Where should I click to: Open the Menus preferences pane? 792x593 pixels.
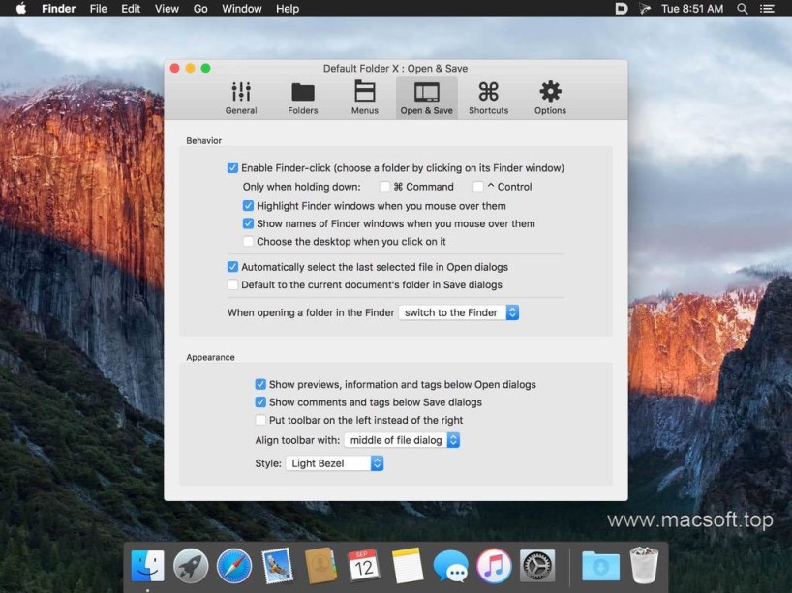click(365, 98)
